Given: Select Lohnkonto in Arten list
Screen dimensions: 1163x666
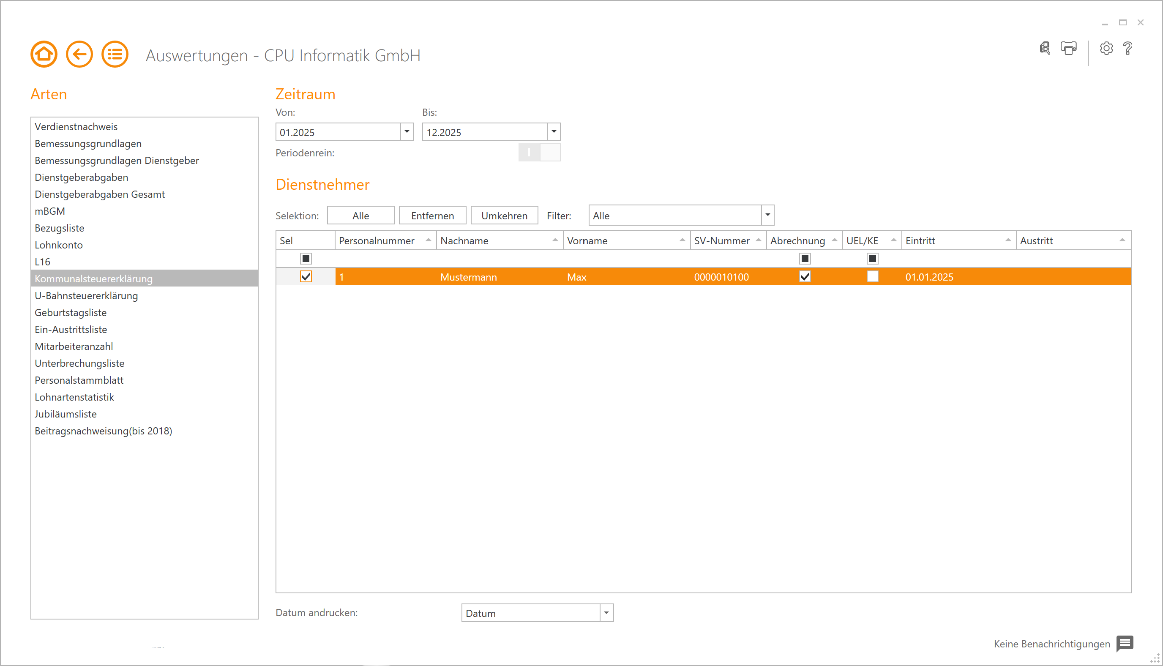Looking at the screenshot, I should [59, 245].
